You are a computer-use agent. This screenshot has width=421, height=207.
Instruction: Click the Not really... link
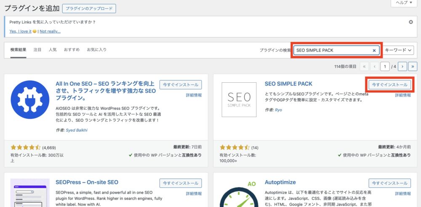50,31
